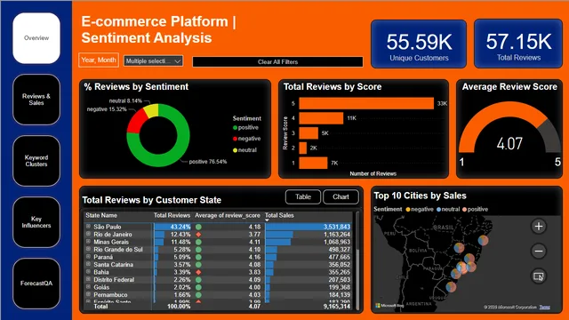Open the Overview page
Image resolution: width=569 pixels, height=320 pixels.
(x=36, y=38)
